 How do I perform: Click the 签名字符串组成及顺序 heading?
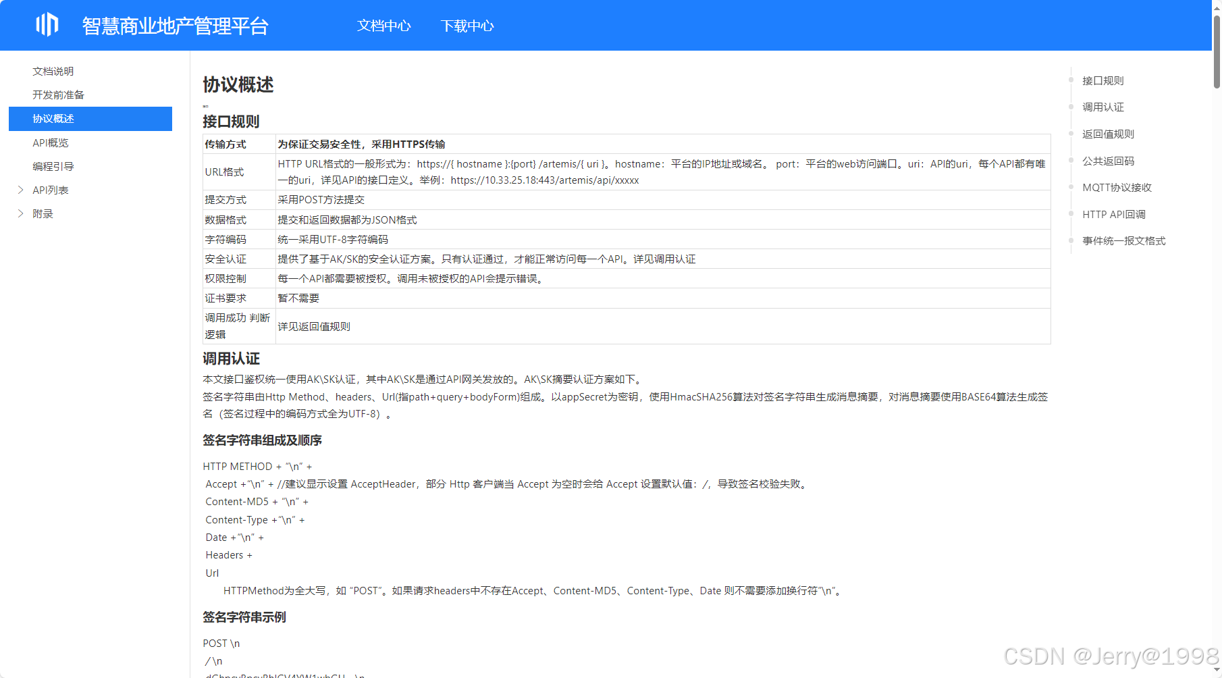[262, 440]
